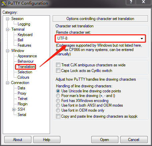Click the Remote character set label
The width and height of the screenshot is (152, 146).
(x=73, y=32)
